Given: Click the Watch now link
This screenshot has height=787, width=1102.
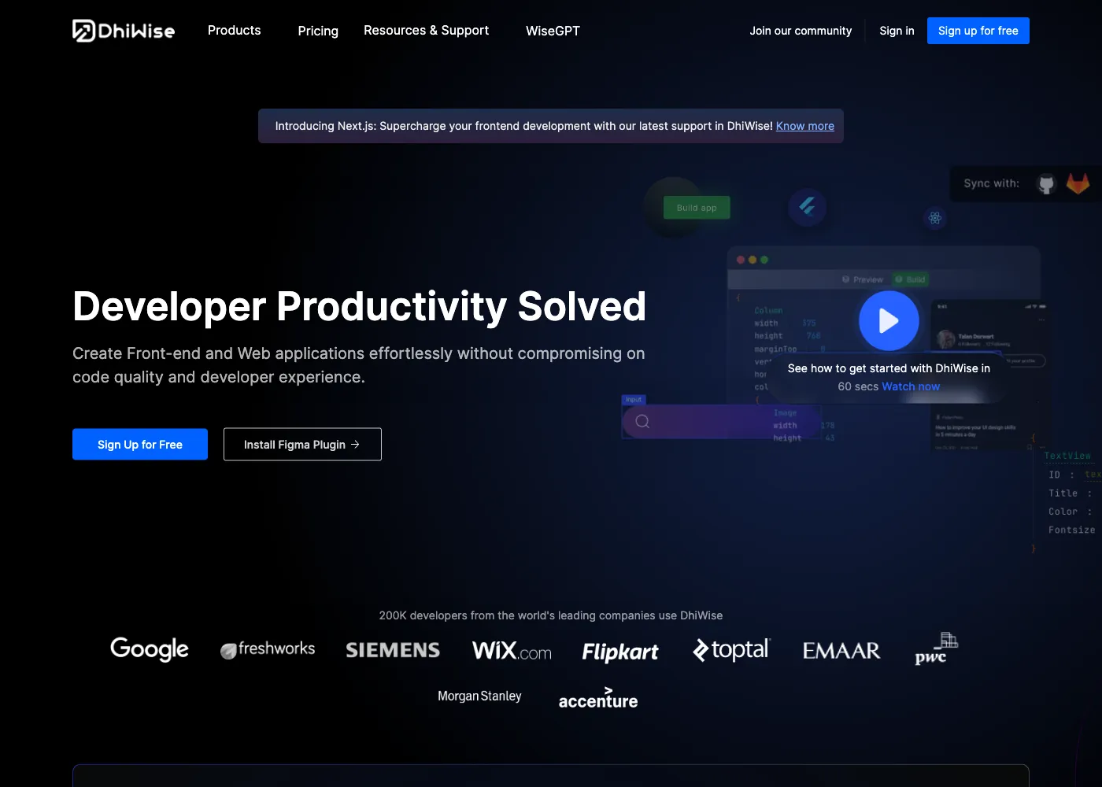Looking at the screenshot, I should point(911,386).
